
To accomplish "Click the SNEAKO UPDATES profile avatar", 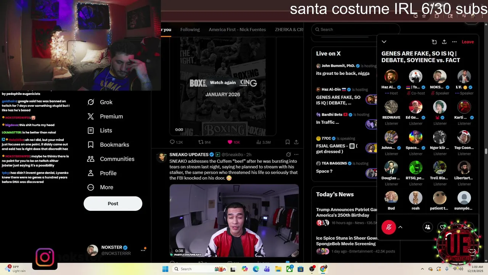I will point(162,157).
